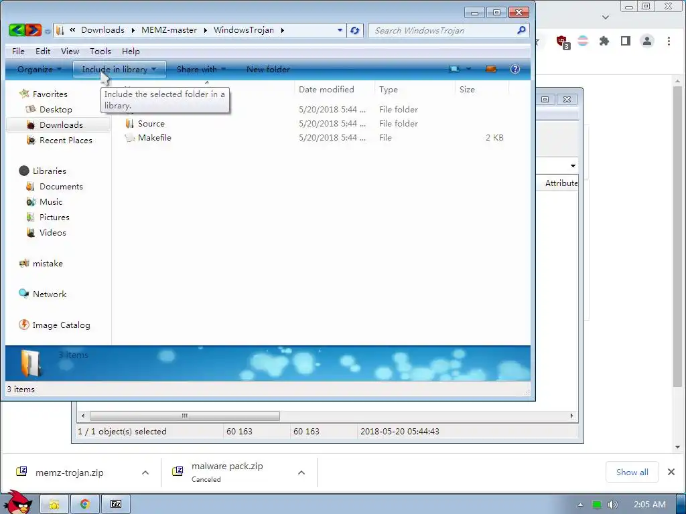Screen dimensions: 686x514
Task: Switch to Chrome in the taskbar
Action: [85, 504]
